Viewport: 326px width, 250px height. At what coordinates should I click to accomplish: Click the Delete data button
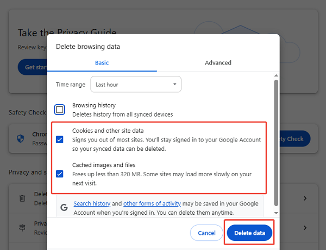coord(249,233)
